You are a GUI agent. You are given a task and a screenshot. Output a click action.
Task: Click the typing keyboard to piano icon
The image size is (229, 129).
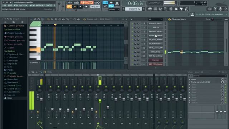[x=105, y=3]
